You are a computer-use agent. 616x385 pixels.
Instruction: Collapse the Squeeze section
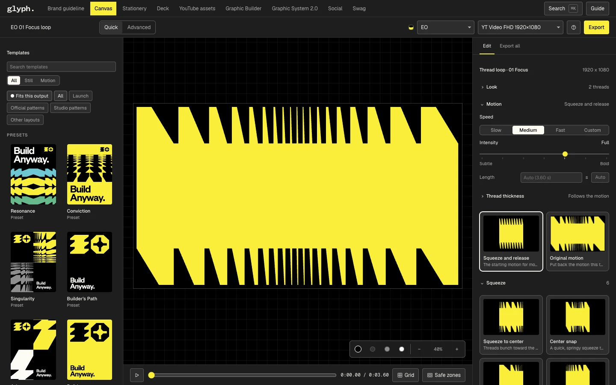point(544,283)
